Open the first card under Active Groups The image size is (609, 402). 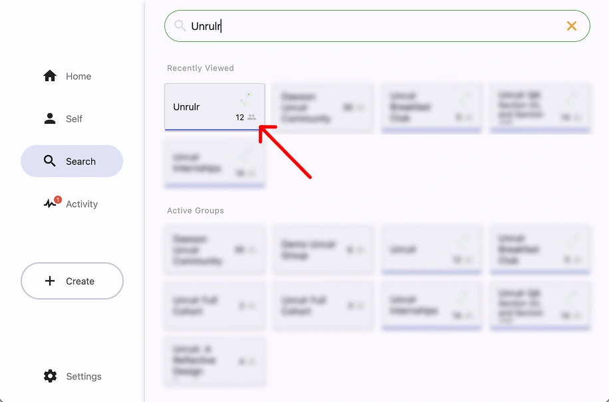(x=214, y=250)
